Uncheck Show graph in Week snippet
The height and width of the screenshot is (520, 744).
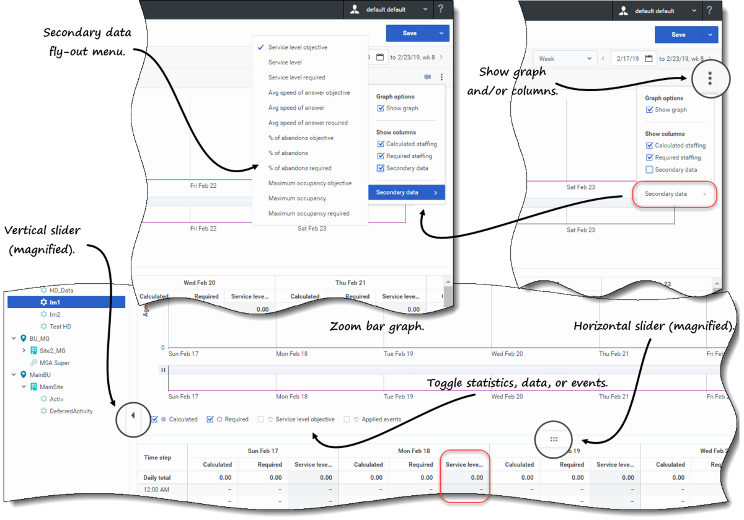(649, 110)
